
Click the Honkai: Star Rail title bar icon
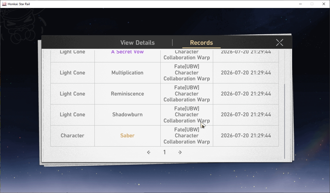pos(4,4)
